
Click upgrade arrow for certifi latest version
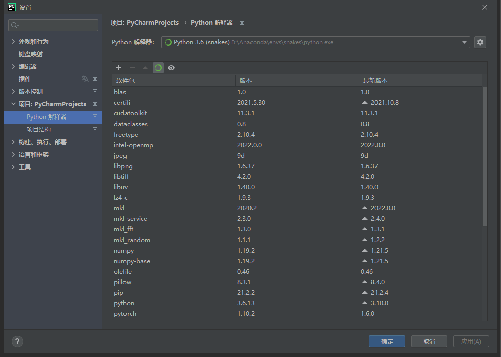(x=365, y=102)
